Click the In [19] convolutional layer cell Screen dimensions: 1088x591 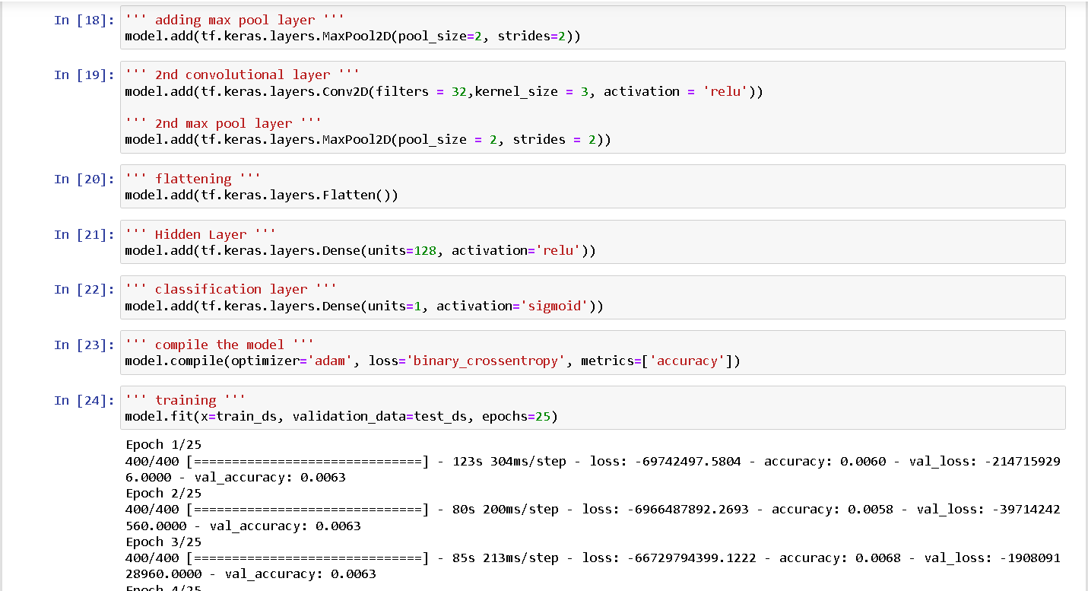point(592,107)
